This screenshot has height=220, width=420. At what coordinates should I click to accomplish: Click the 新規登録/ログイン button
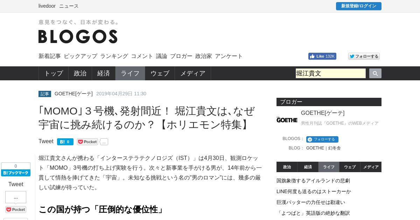(x=359, y=6)
